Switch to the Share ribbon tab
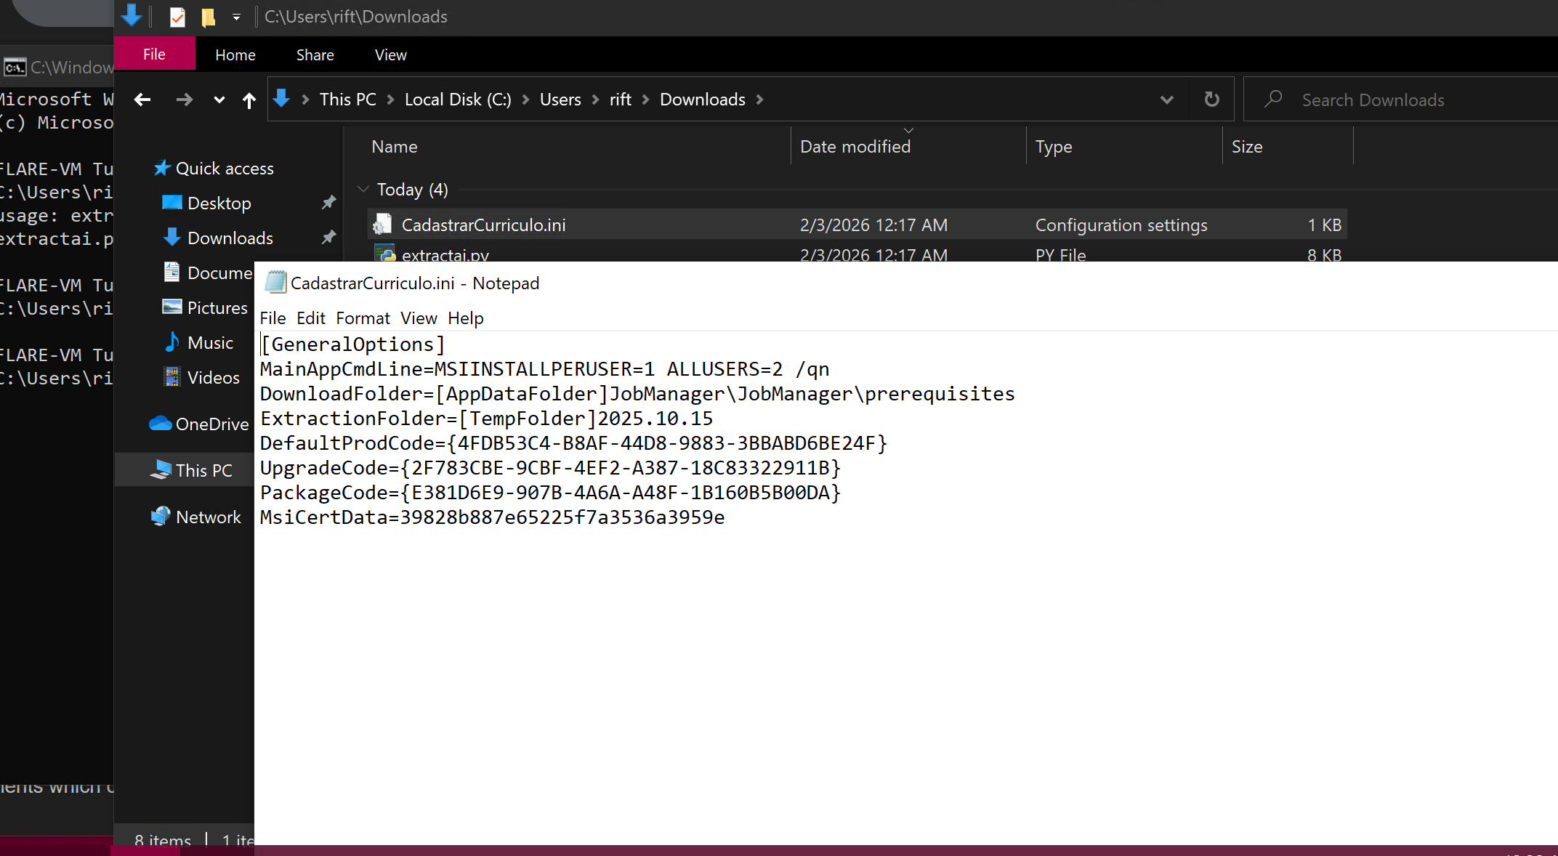This screenshot has width=1558, height=856. tap(315, 55)
